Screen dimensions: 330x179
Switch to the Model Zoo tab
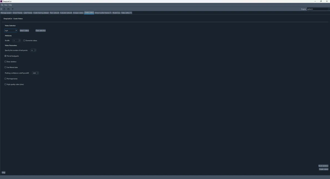coord(116,13)
